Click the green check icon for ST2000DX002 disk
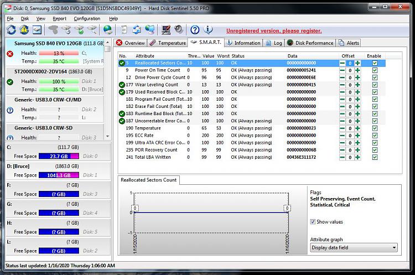415x275 pixels. click(10, 82)
